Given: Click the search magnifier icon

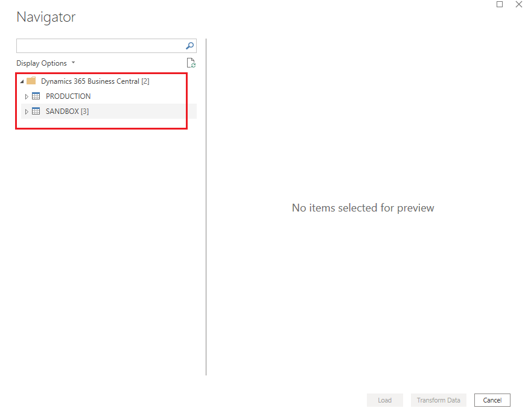Looking at the screenshot, I should 190,46.
